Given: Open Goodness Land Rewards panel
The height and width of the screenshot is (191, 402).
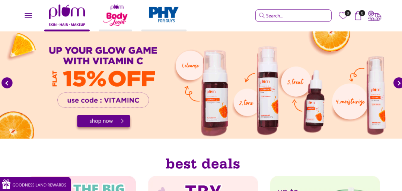Looking at the screenshot, I should 35,184.
